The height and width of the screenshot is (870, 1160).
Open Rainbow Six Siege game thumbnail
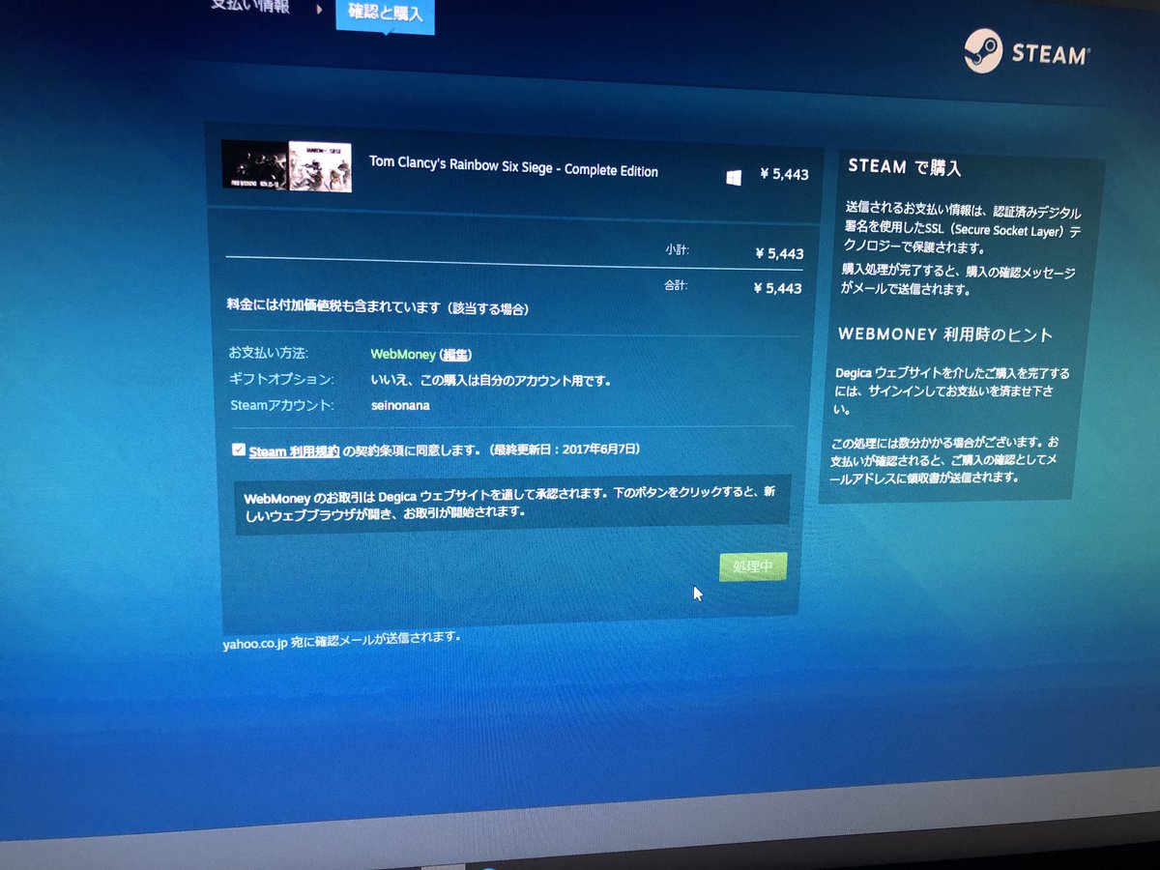pos(286,166)
